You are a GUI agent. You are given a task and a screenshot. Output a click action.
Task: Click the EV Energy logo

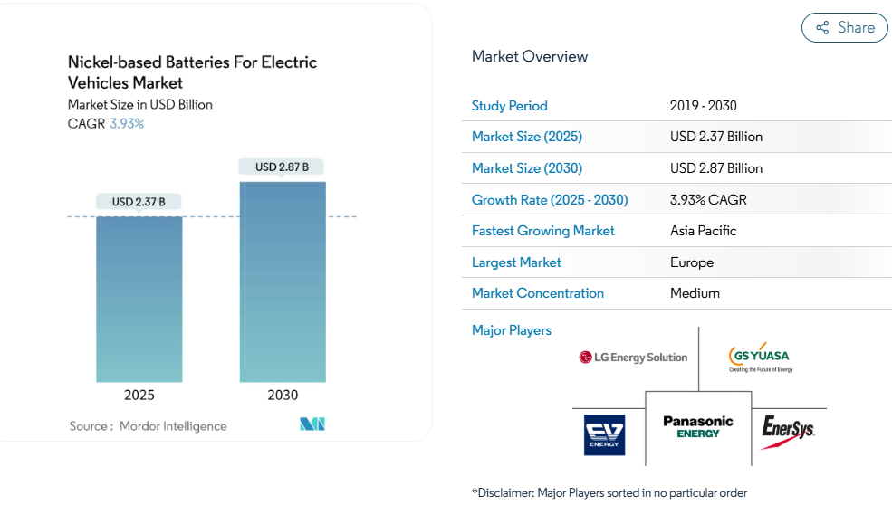[604, 434]
